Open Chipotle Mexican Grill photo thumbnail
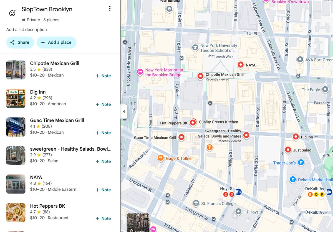The width and height of the screenshot is (333, 232). [16, 70]
